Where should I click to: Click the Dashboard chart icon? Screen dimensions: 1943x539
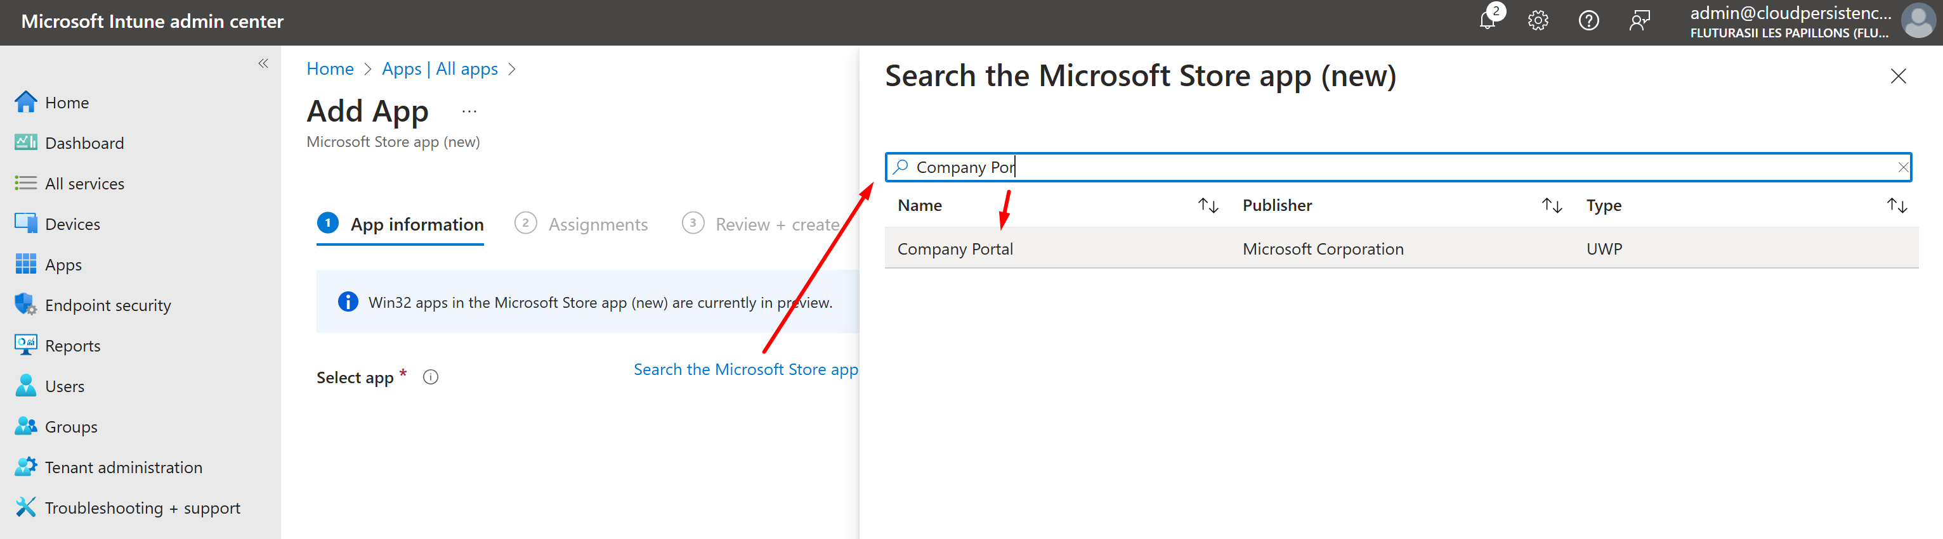click(x=25, y=143)
